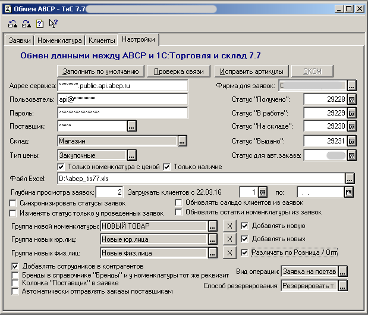Uncheck Добавлять новых checkbox
This screenshot has height=315, width=368.
pyautogui.click(x=244, y=239)
